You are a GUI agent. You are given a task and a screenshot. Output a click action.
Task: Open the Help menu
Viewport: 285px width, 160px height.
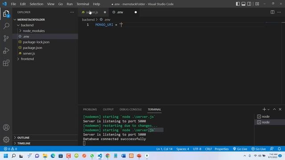(x=97, y=4)
